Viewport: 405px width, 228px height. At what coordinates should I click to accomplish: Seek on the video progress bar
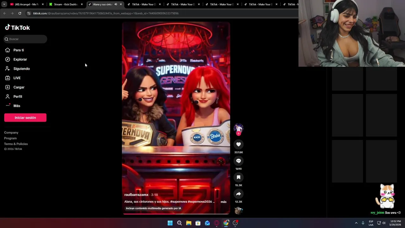click(176, 214)
